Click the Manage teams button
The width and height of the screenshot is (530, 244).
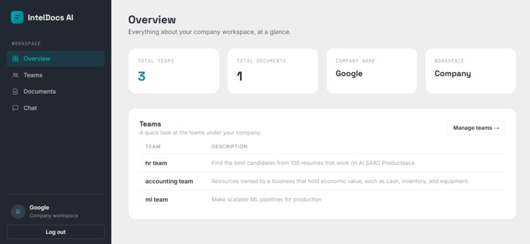pyautogui.click(x=476, y=128)
